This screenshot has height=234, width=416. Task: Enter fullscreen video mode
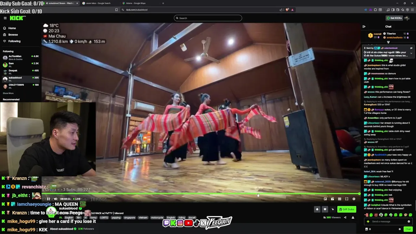pyautogui.click(x=347, y=199)
